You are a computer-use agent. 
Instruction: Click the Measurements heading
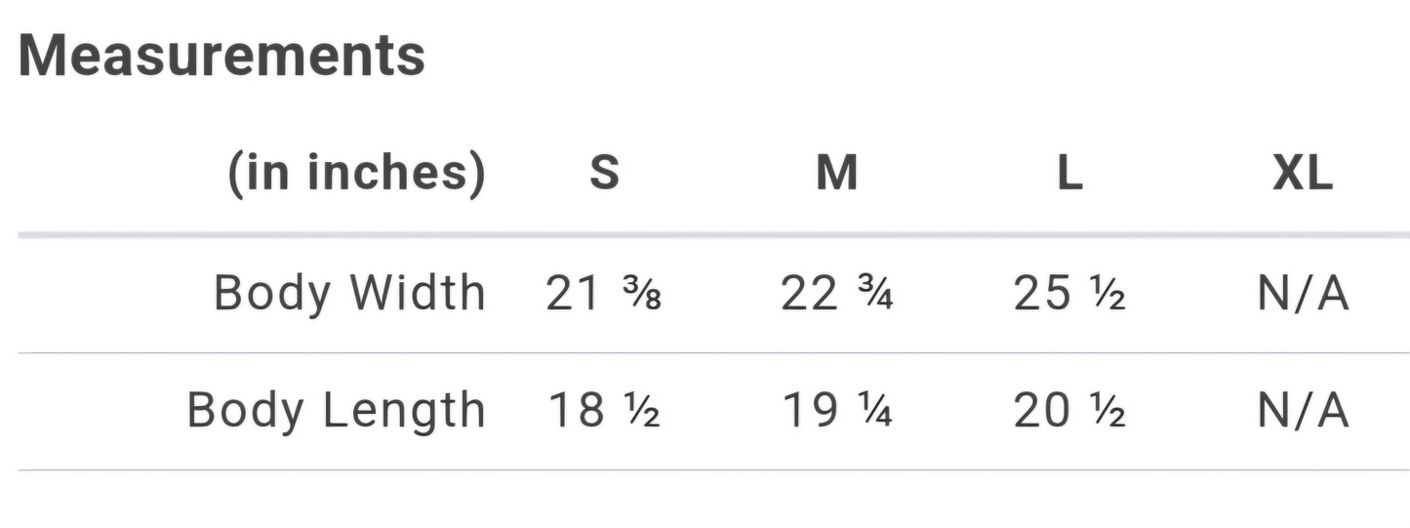pyautogui.click(x=222, y=56)
